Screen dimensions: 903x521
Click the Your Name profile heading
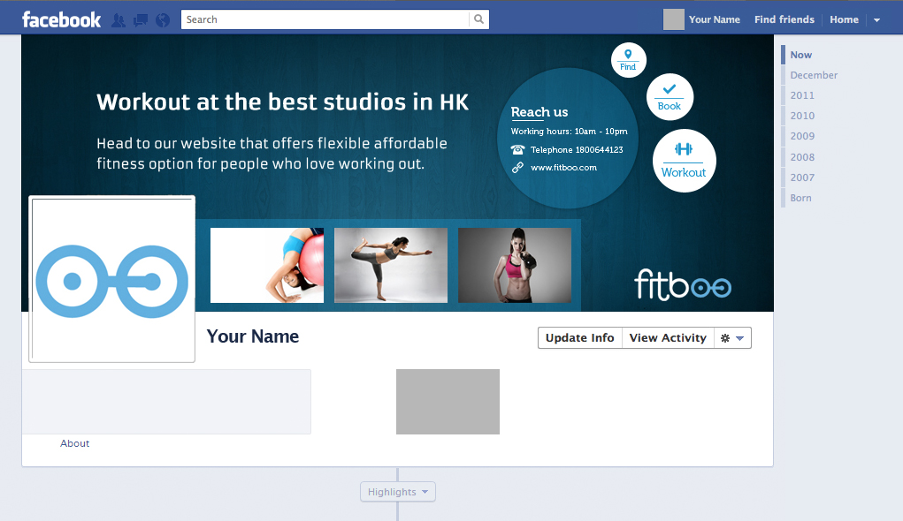253,336
